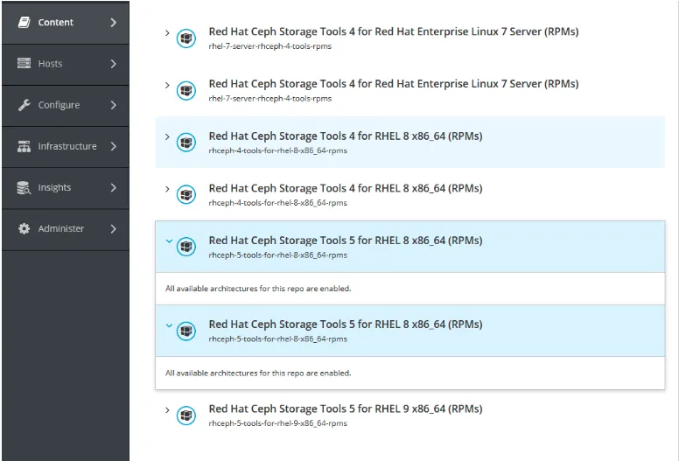Screen dimensions: 679x461
Task: Click the Insights icon in sidebar
Action: 24,187
